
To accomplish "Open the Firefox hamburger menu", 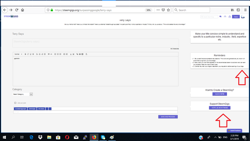I will (245, 10).
